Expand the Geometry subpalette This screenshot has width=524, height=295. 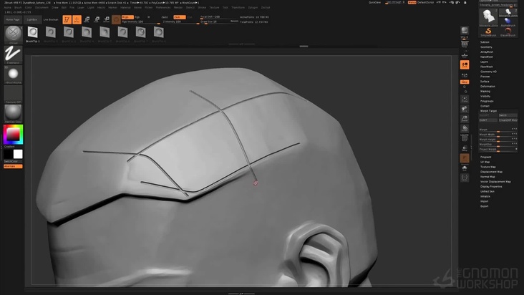[x=486, y=47]
